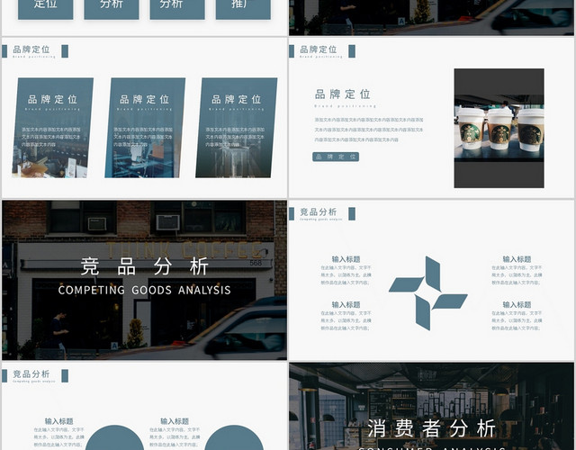Click the right blue circle on the circles slide
This screenshot has height=450, width=576.
pos(234,437)
